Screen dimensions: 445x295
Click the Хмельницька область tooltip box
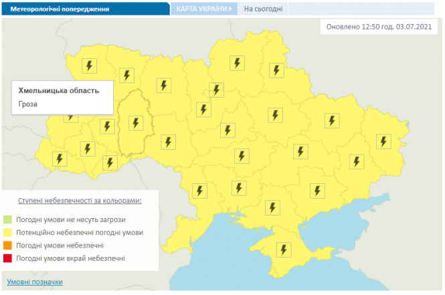(63, 96)
